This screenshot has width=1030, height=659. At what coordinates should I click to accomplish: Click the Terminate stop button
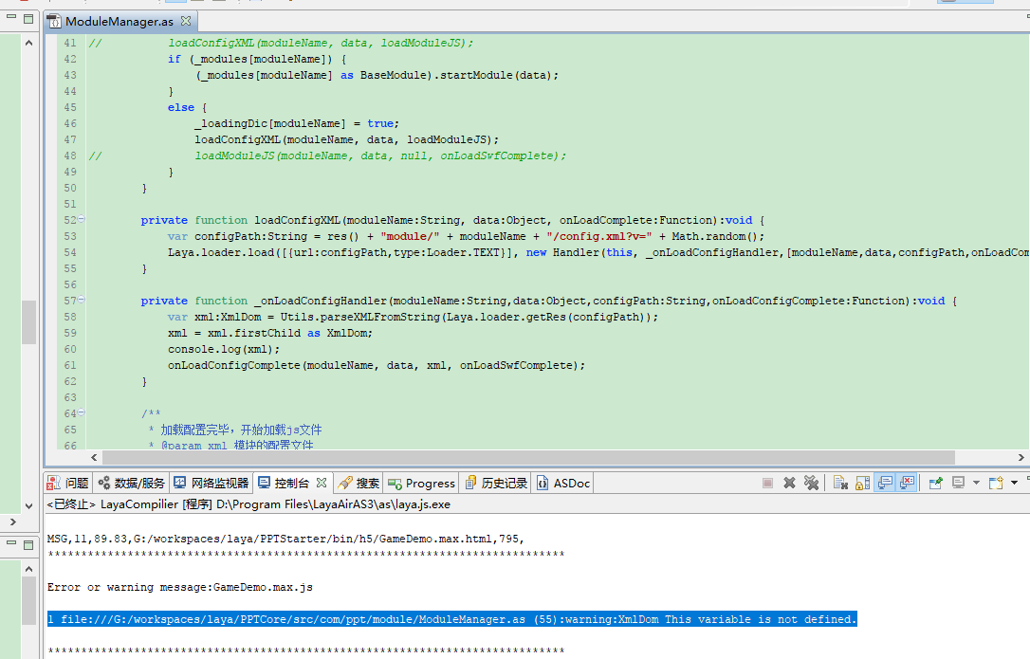point(767,483)
